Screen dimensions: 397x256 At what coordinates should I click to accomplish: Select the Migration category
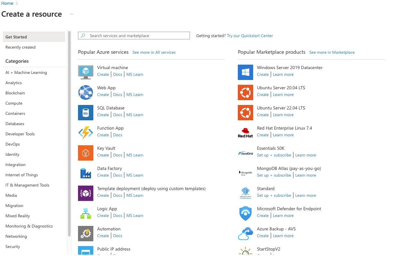(14, 206)
